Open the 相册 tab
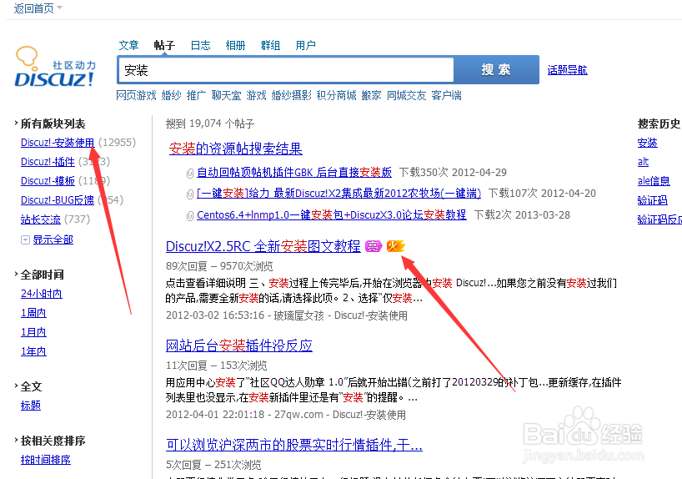The image size is (682, 479). [x=235, y=45]
